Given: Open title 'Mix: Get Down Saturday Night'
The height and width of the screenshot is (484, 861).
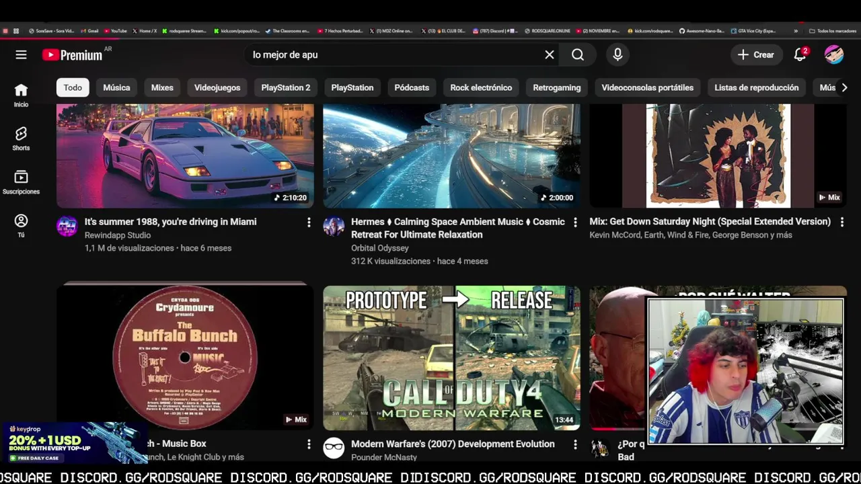Looking at the screenshot, I should pos(710,222).
